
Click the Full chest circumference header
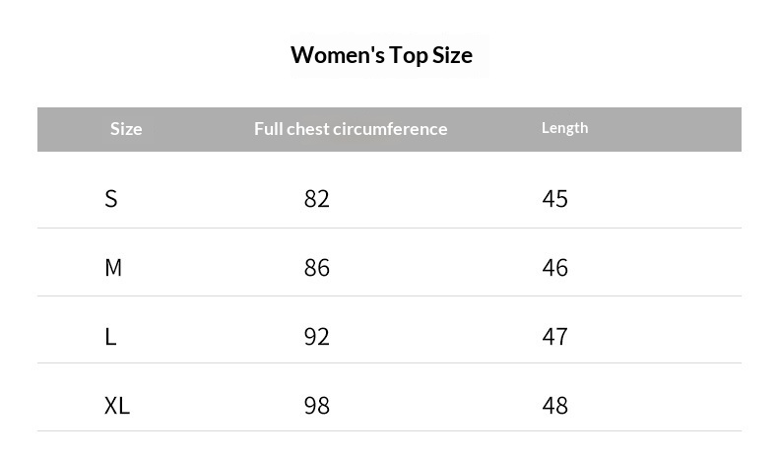click(x=351, y=129)
